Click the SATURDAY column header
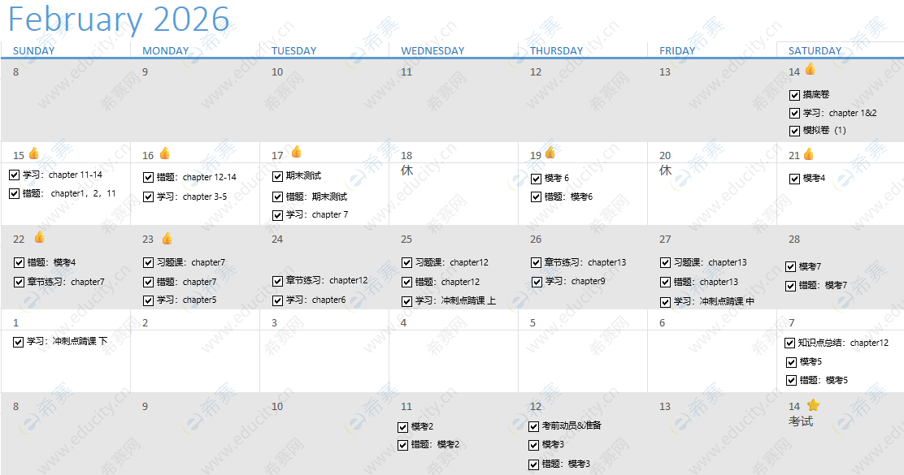The image size is (904, 475). [815, 50]
